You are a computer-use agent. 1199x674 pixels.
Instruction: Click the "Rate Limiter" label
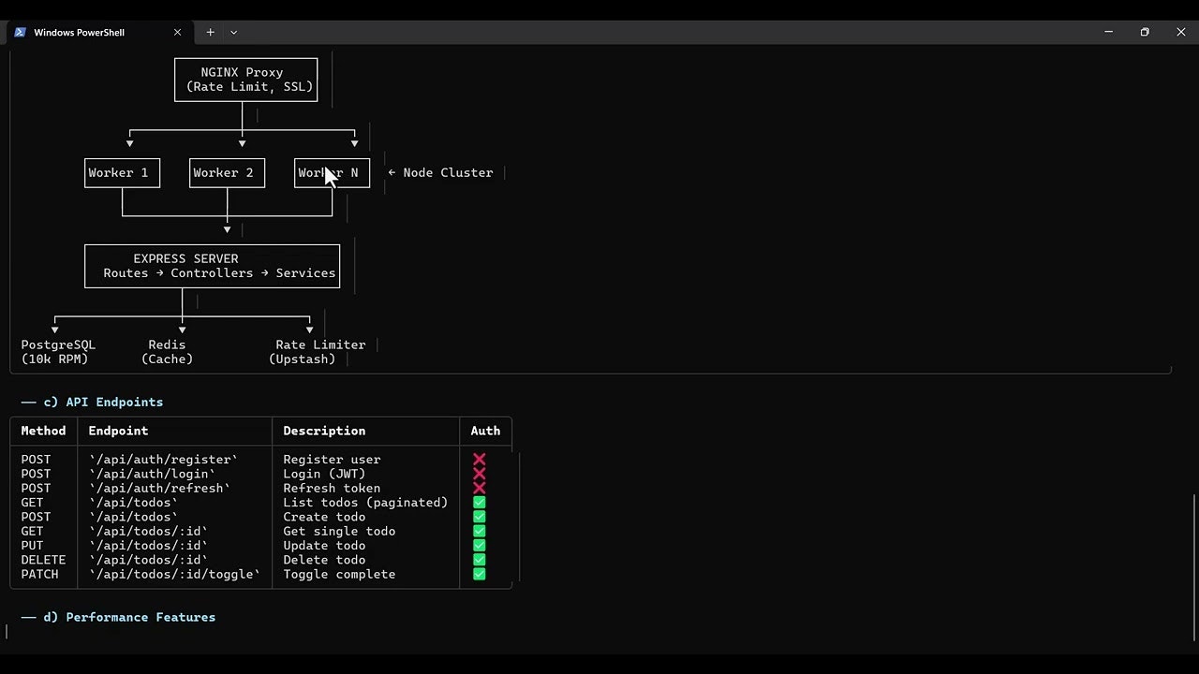pos(320,344)
